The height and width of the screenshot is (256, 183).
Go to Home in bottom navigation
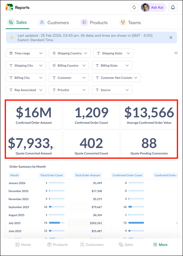(x=23, y=245)
